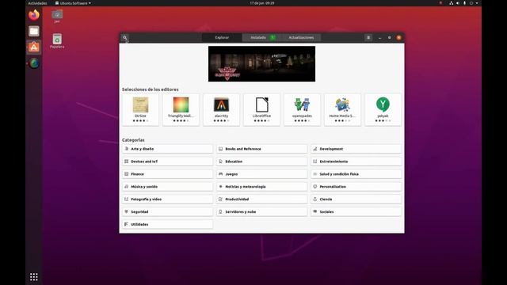
Task: Minimize the Ubuntu Software window
Action: click(380, 38)
